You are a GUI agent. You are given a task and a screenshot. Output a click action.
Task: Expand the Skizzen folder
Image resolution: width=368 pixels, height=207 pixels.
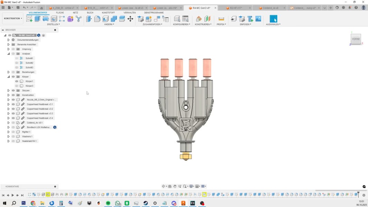(9, 90)
